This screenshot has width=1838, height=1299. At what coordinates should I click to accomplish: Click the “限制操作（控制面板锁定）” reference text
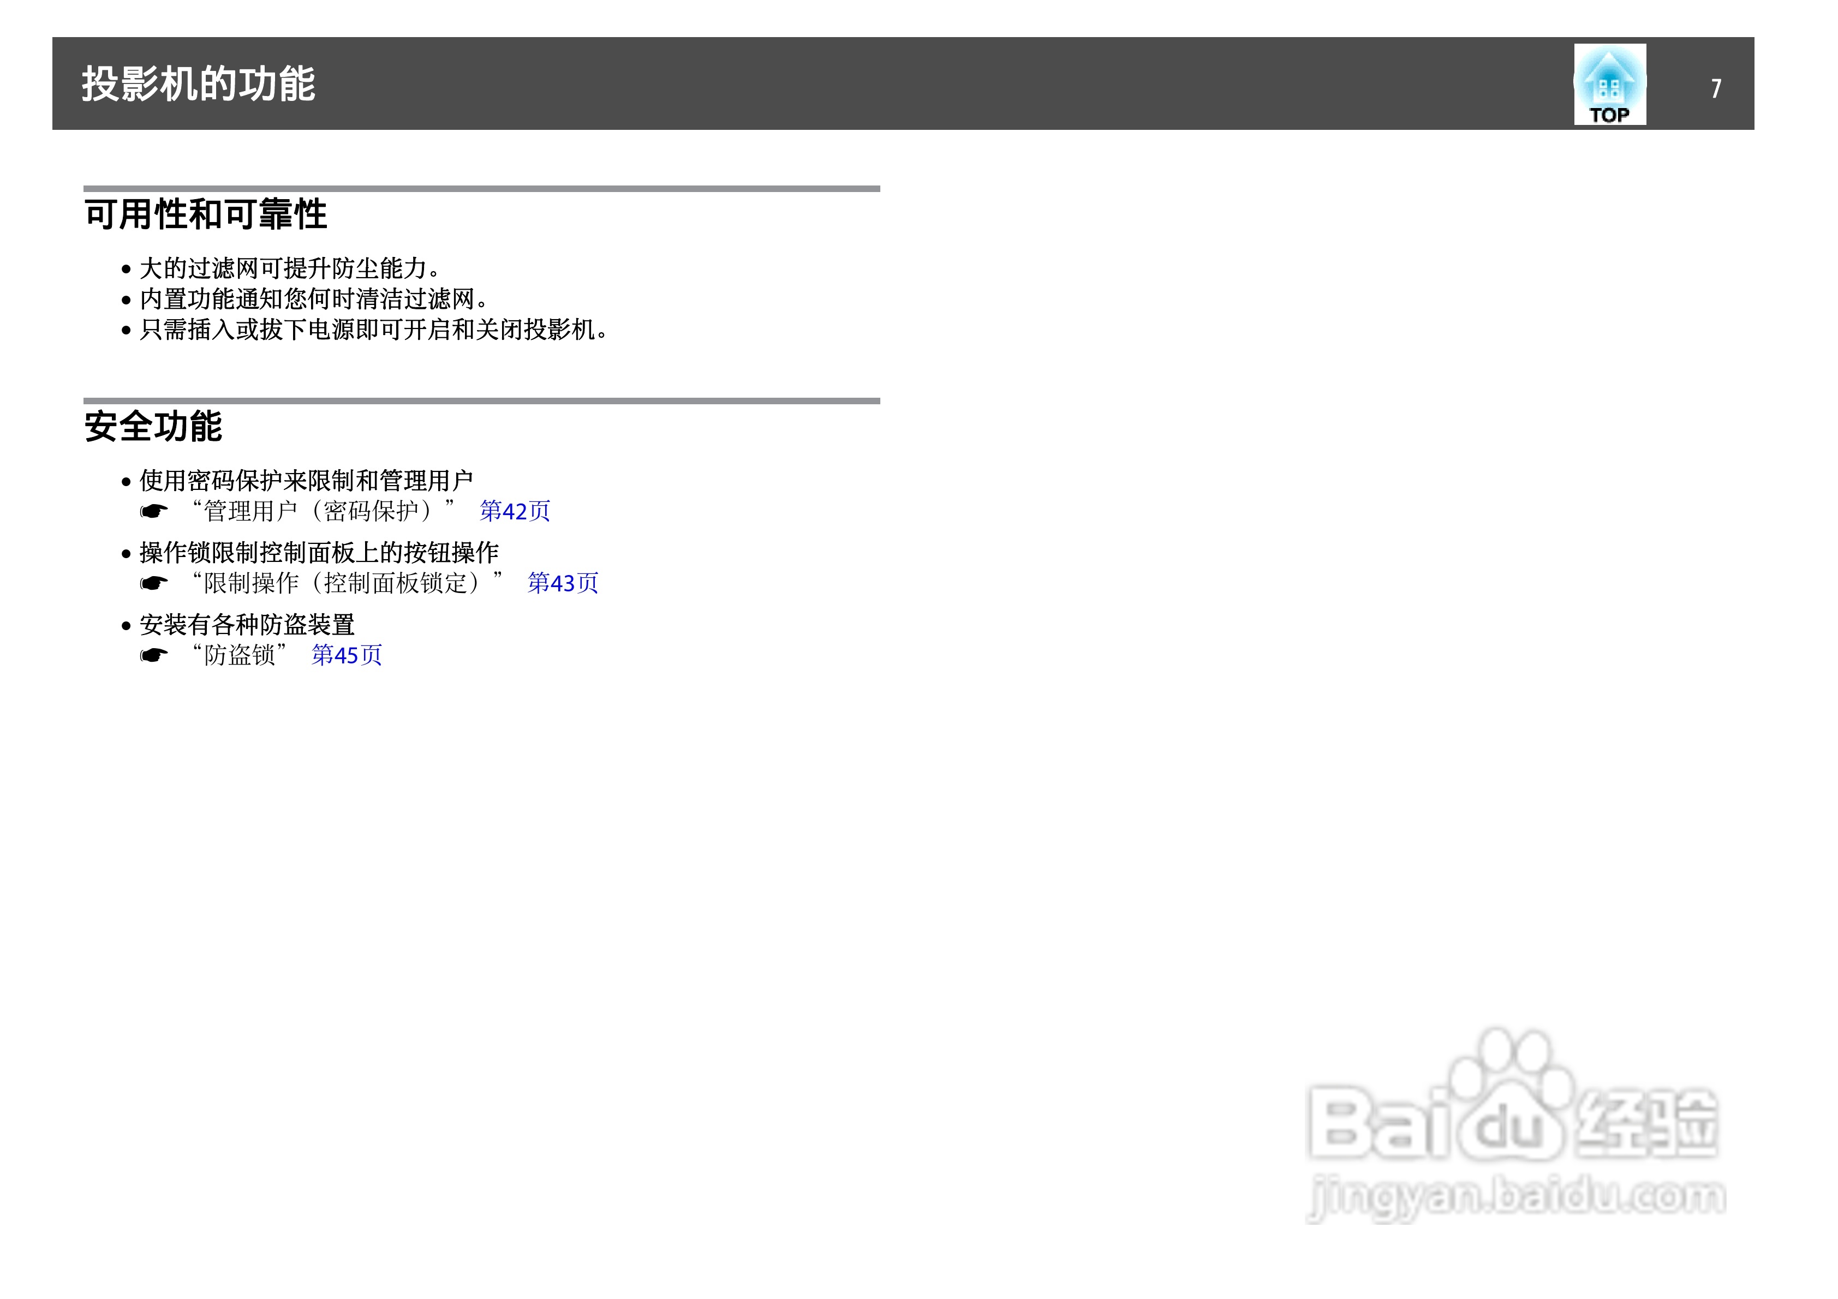pyautogui.click(x=348, y=583)
